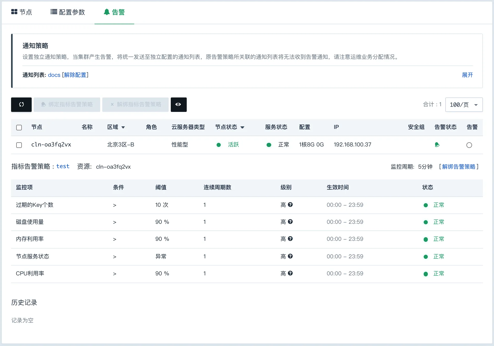This screenshot has width=494, height=346.
Task: Click the CPU利用率 monitor item
Action: click(30, 274)
